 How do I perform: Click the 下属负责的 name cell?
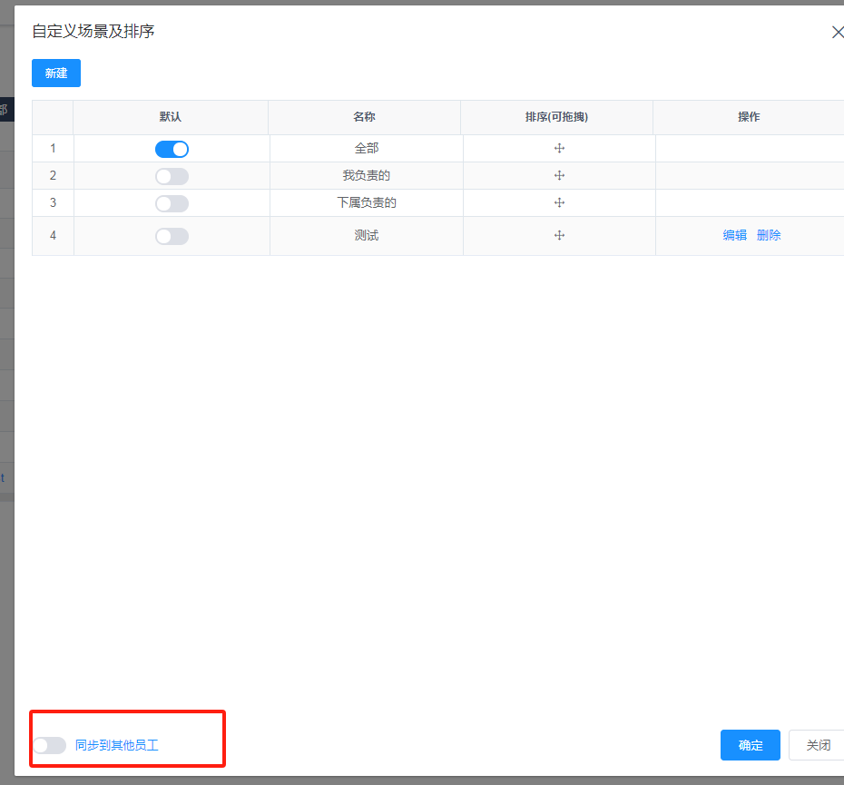(x=366, y=203)
